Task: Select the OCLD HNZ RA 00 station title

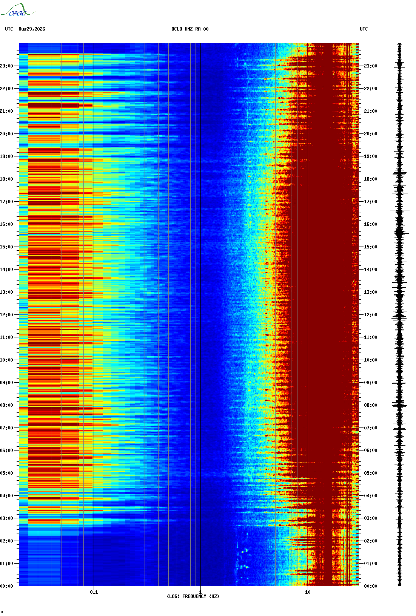Action: (190, 29)
